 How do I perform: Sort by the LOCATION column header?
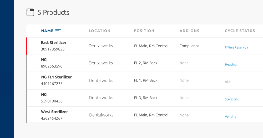pos(100,31)
